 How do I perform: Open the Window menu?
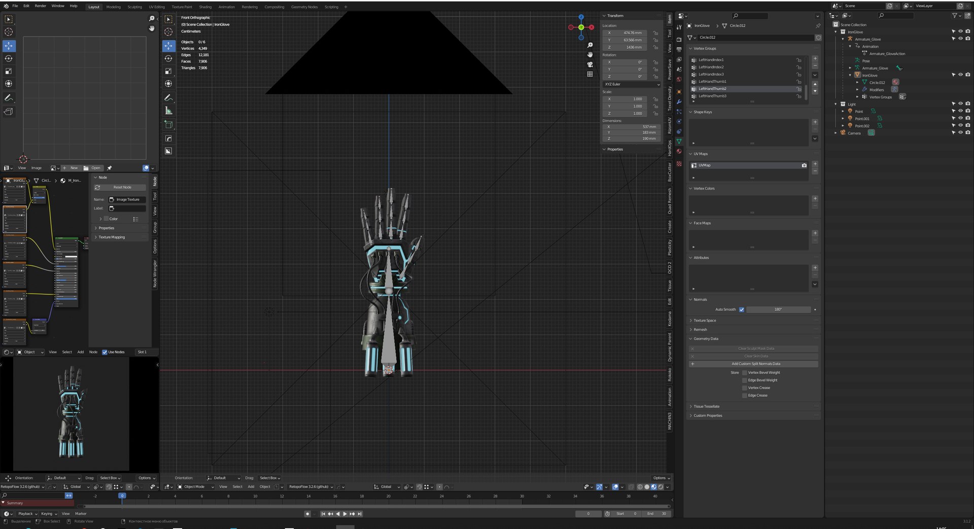[58, 6]
